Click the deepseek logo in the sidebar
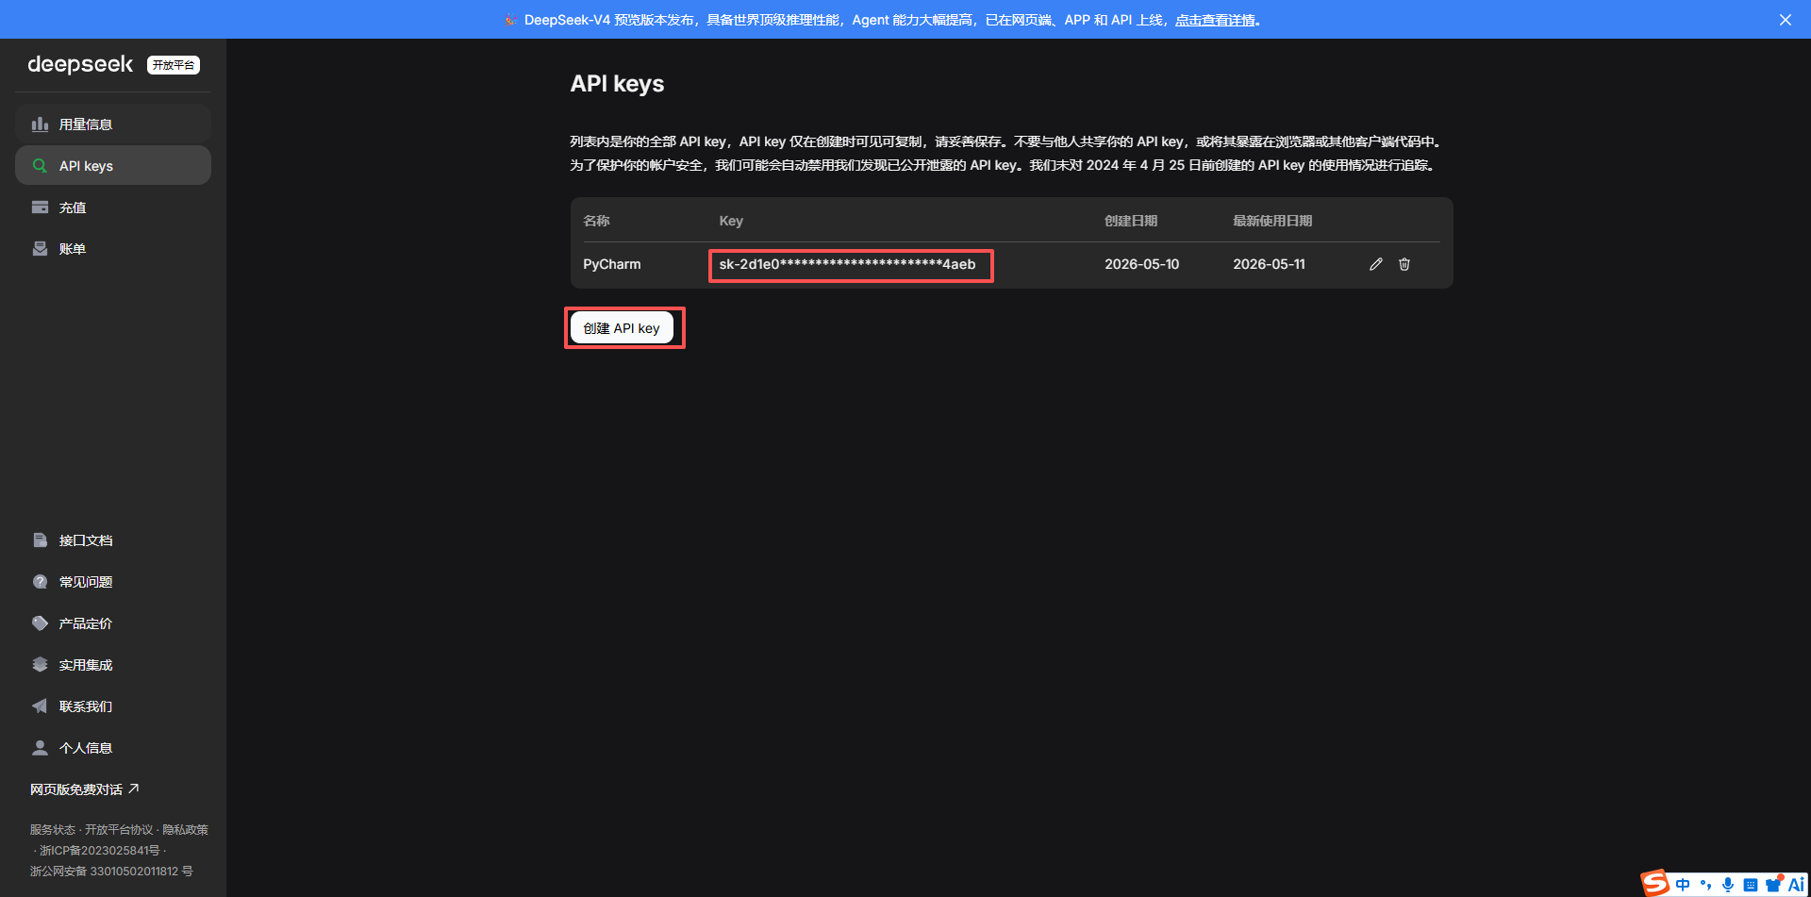The width and height of the screenshot is (1811, 897). point(80,64)
